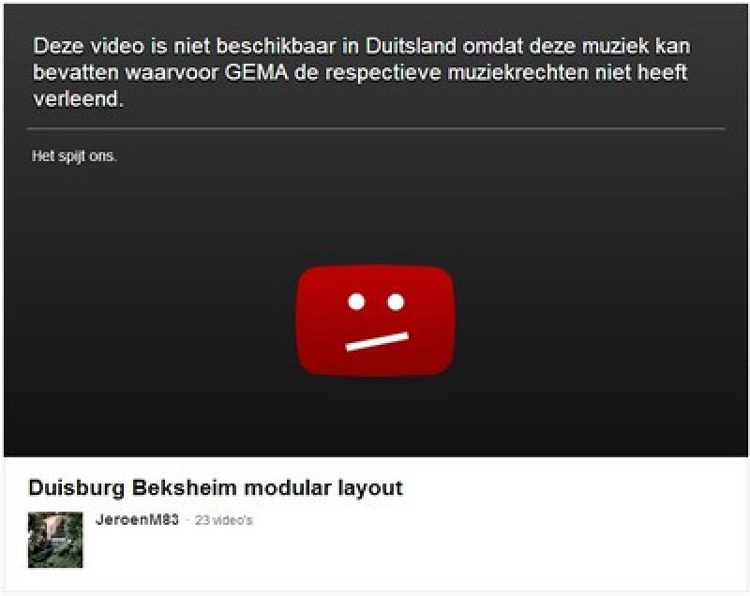This screenshot has height=596, width=750.
Task: Click the word Beksheim in the video title
Action: coord(184,488)
